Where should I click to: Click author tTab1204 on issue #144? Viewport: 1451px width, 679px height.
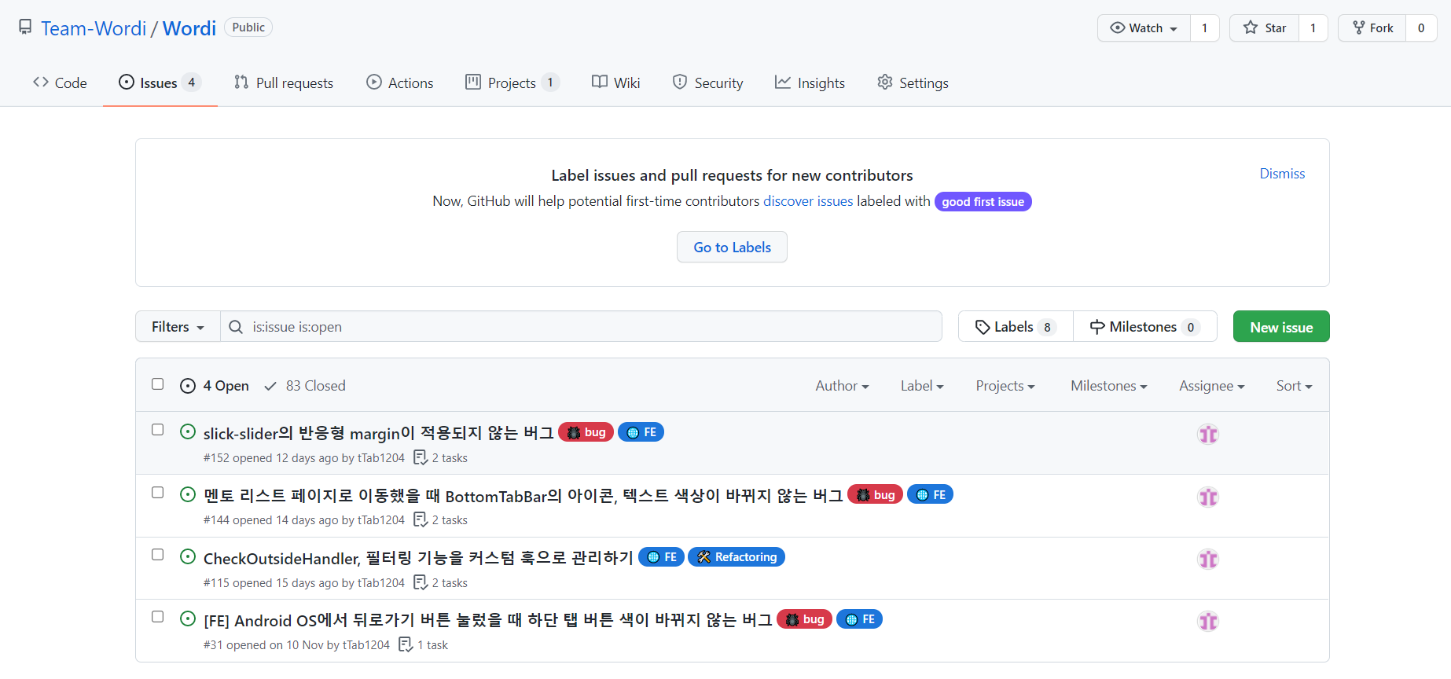pos(381,520)
